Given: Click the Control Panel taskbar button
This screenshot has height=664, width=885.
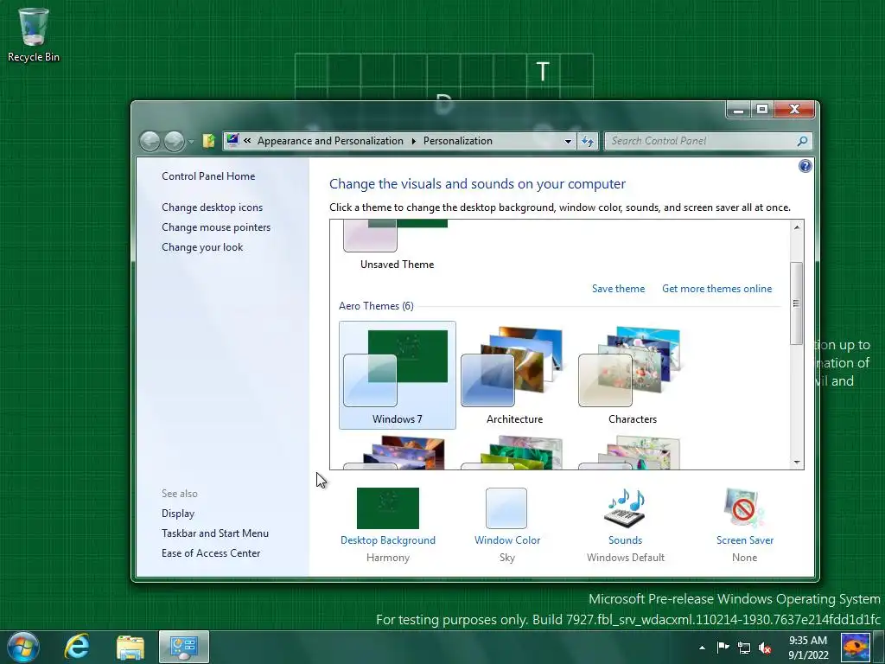Looking at the screenshot, I should tap(184, 647).
